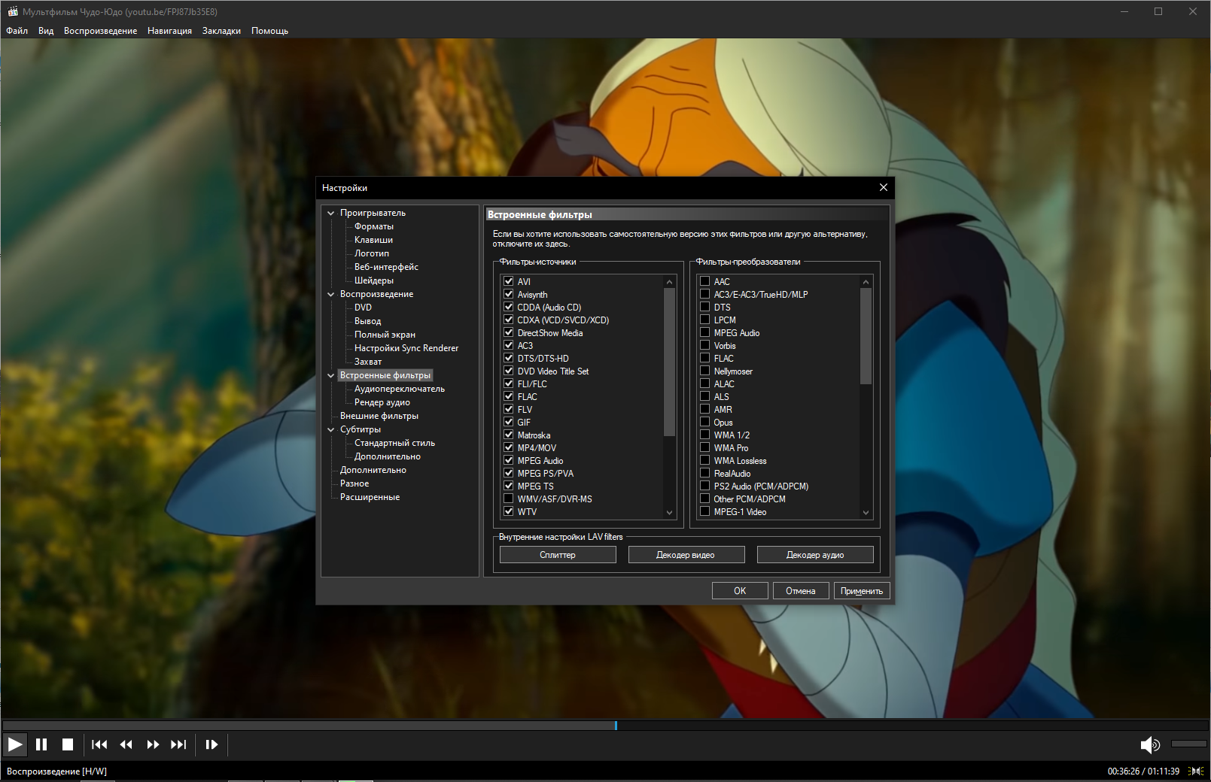
Task: Click the Отмена button
Action: pos(801,591)
